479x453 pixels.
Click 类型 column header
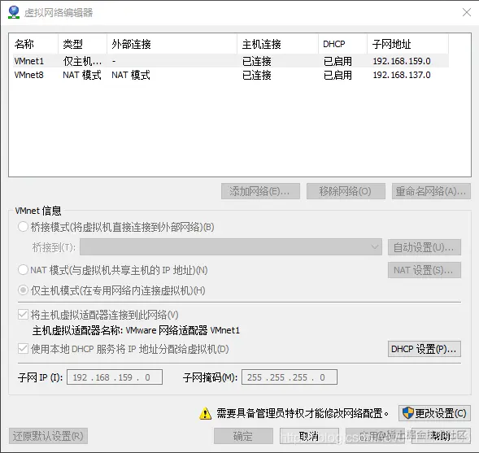(82, 44)
